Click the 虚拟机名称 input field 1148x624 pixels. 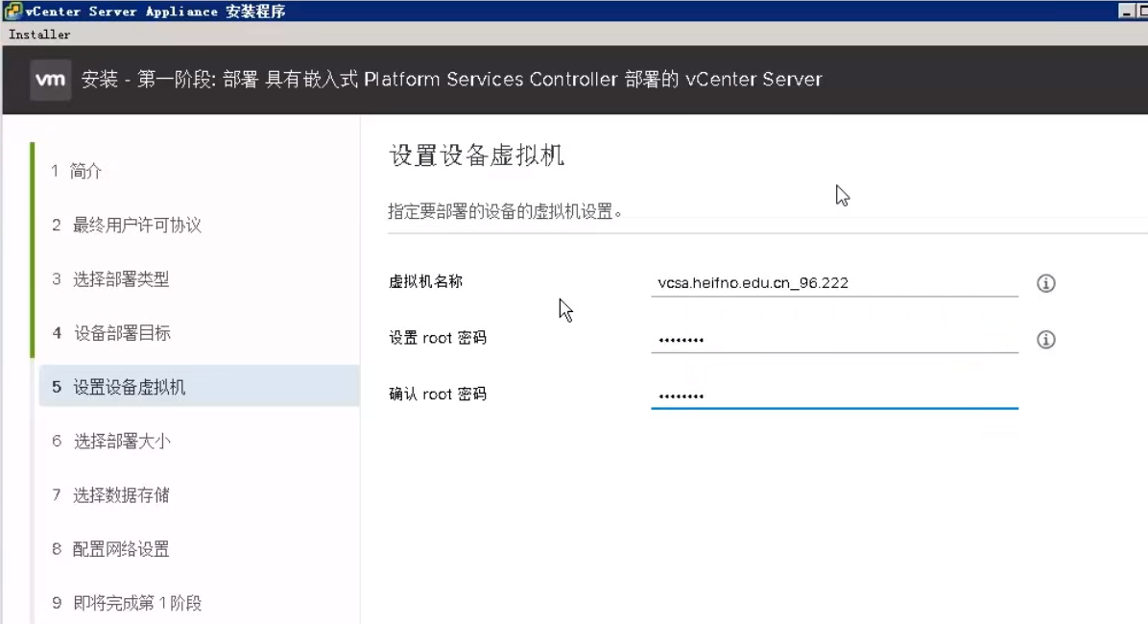[x=834, y=282]
